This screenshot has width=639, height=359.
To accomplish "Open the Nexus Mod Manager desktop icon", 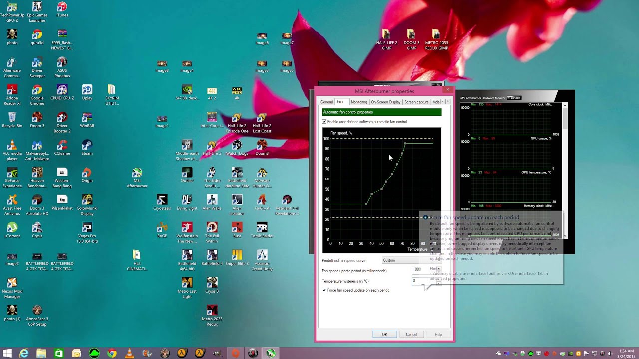I will 12,288.
